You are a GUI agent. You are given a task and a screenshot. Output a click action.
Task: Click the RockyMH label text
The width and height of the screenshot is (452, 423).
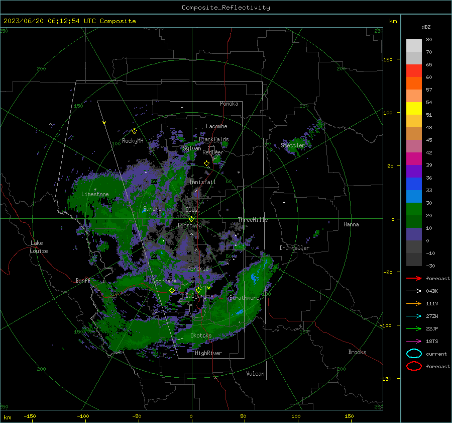(133, 141)
